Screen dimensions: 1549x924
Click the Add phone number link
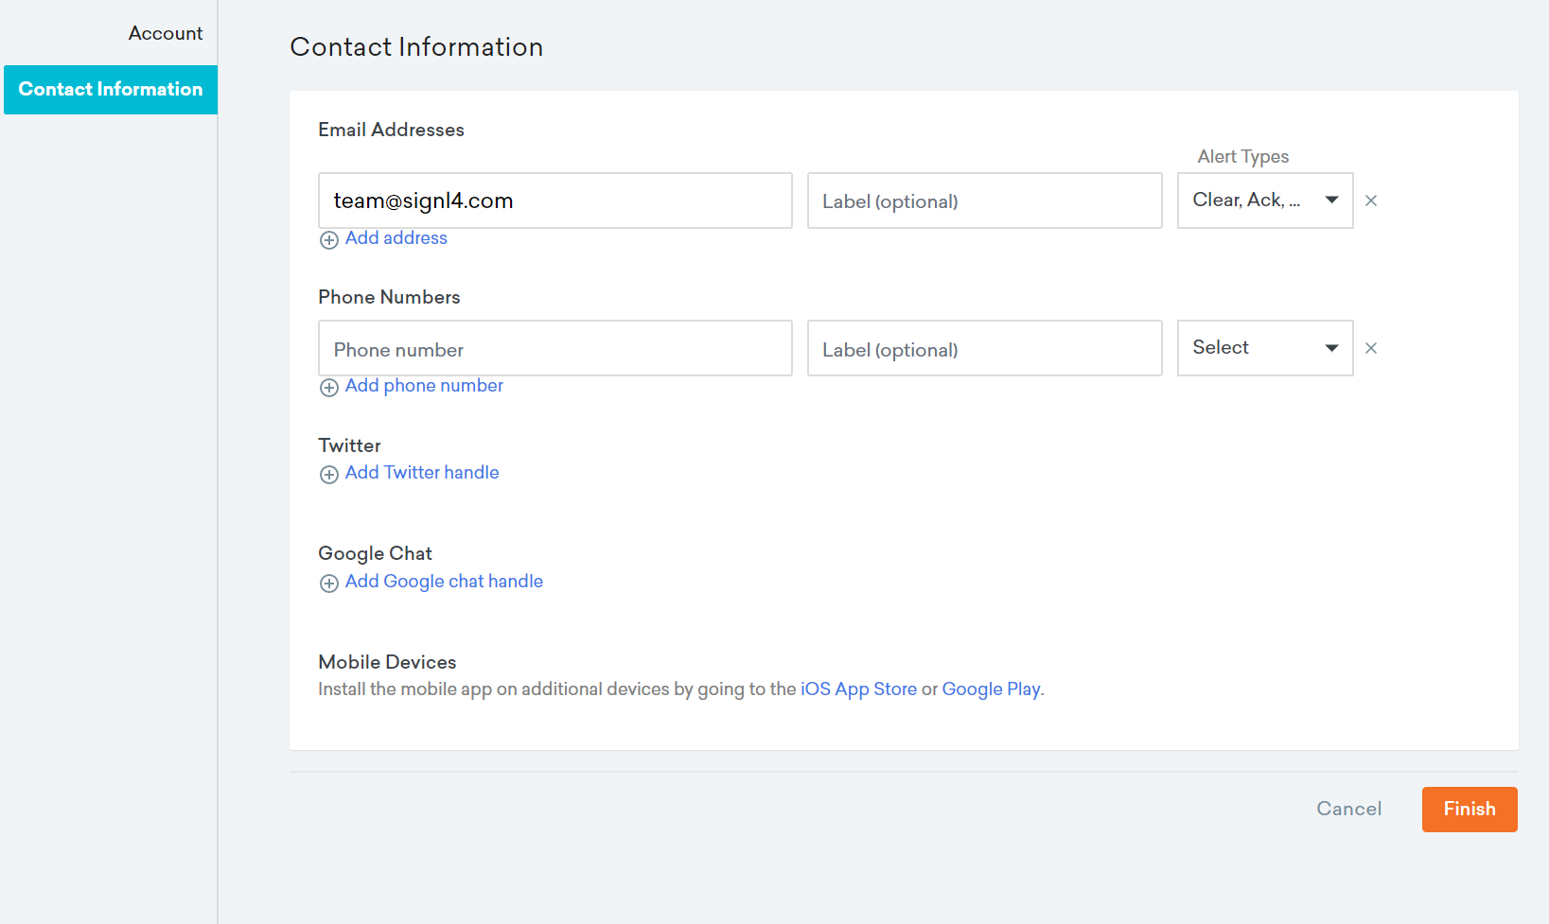[x=424, y=386]
